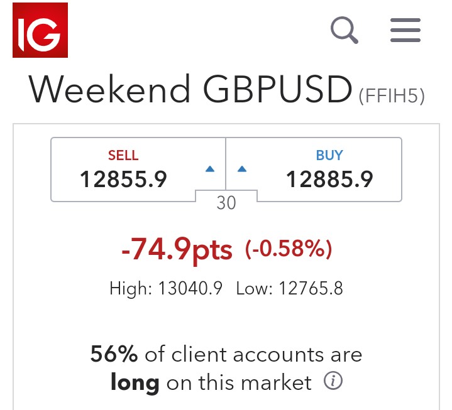This screenshot has width=452, height=410.
Task: Click the Low: 12765.8 value
Action: click(x=289, y=288)
